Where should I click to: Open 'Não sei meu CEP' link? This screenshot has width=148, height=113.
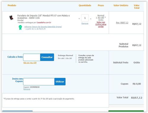click(30, 63)
